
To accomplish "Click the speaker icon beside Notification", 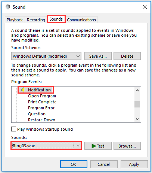I will (x=23, y=90).
